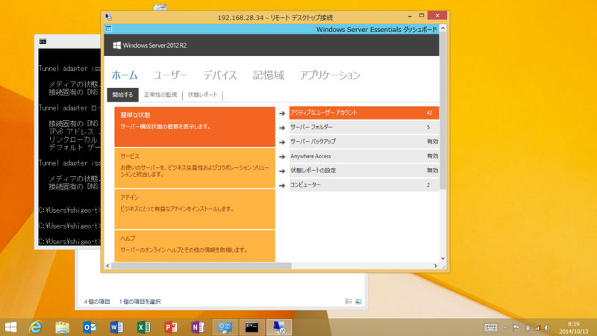This screenshot has width=597, height=336.
Task: Open the ユーザー tab
Action: [x=170, y=75]
